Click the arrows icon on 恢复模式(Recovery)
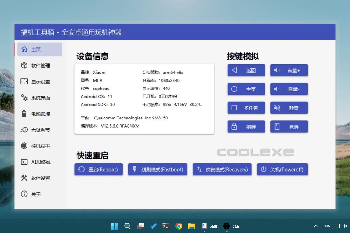The image size is (350, 233). [x=199, y=169]
